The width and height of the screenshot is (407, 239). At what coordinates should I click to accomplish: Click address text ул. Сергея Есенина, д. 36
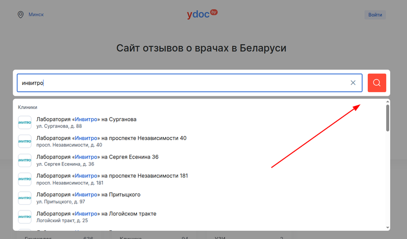65,164
